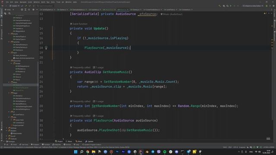
Task: Open Git tool window at bottom
Action: [x=6, y=145]
